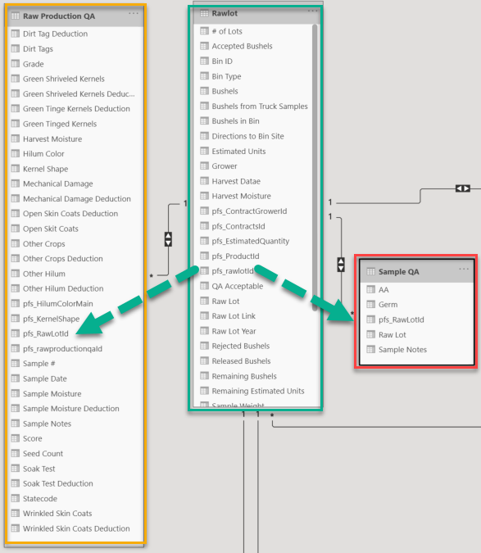Click field icon beside AA in Sample QA
This screenshot has width=481, height=553.
[370, 289]
